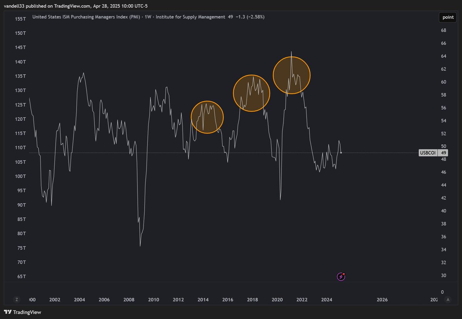Select the orange circle drawing around 2018
The image size is (462, 319).
[251, 93]
